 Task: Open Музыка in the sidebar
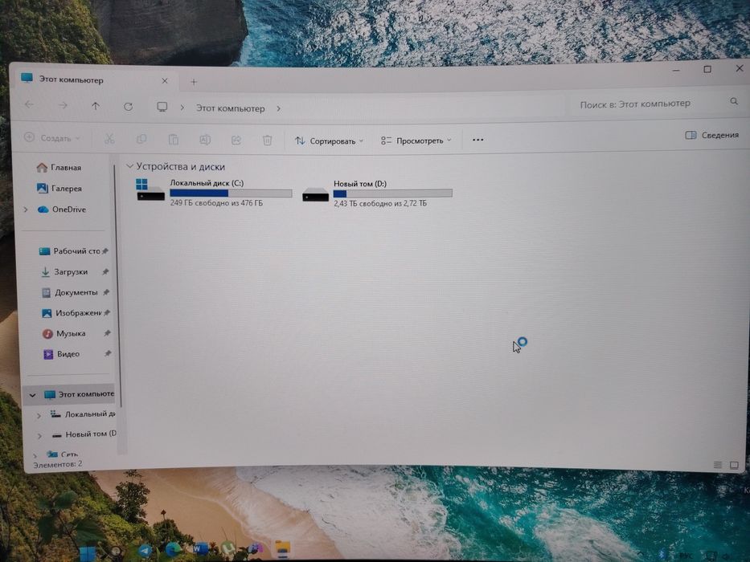pyautogui.click(x=64, y=333)
